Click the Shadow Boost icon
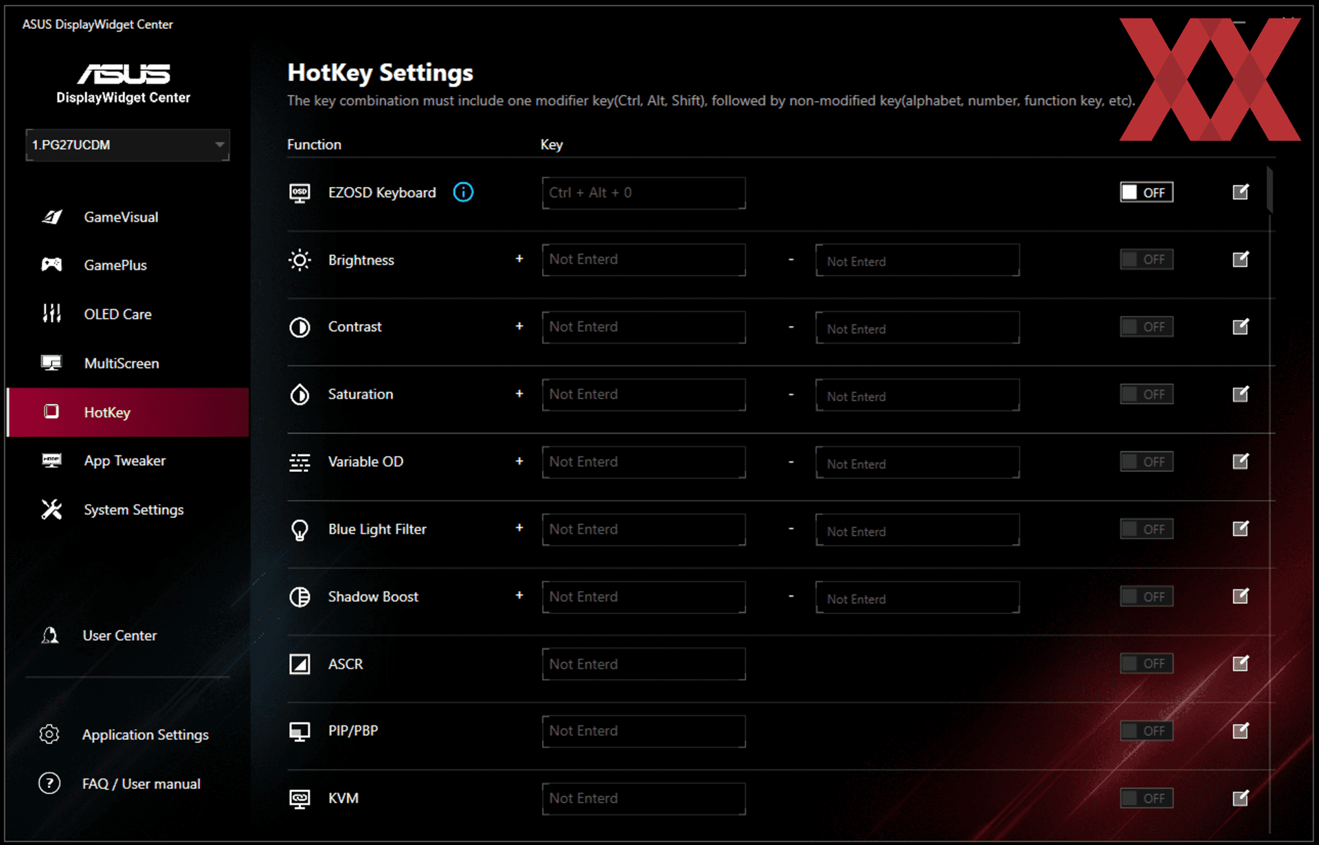1319x845 pixels. tap(300, 597)
